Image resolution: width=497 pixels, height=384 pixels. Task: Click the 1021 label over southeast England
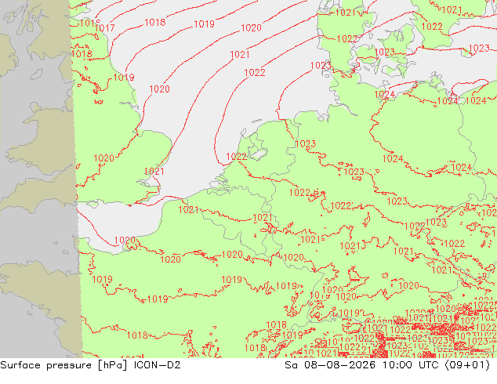click(154, 172)
